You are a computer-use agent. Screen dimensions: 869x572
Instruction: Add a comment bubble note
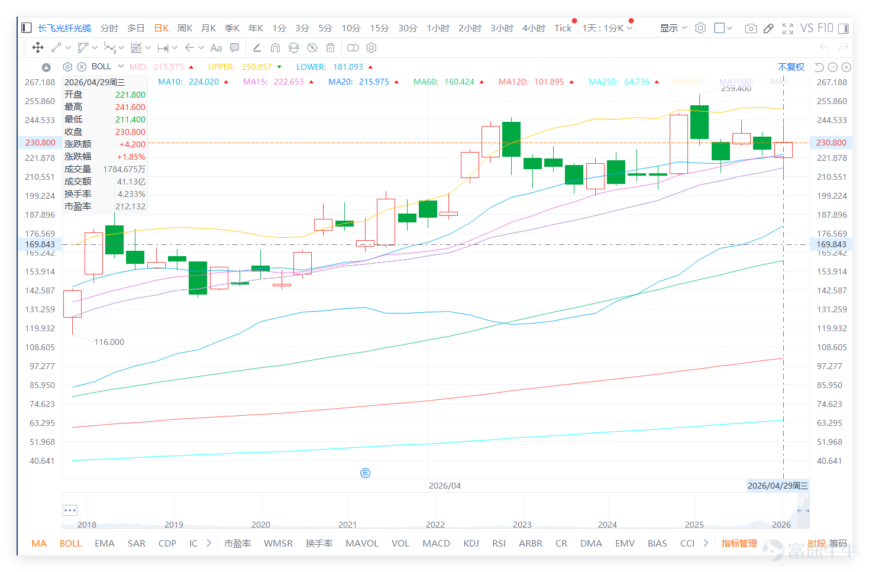click(x=235, y=48)
